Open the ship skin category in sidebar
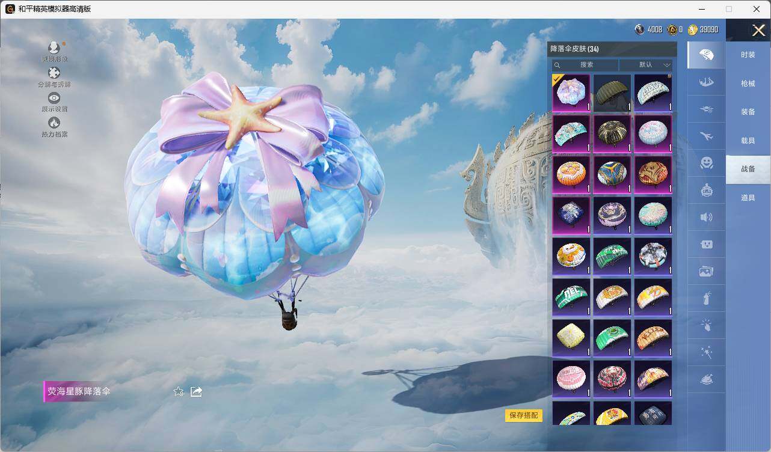Screen dimensions: 771x452 (x=706, y=82)
